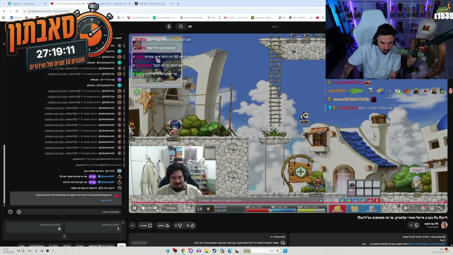Open Chrome from the taskbar
Screen dimensions: 453x255
click(x=183, y=251)
